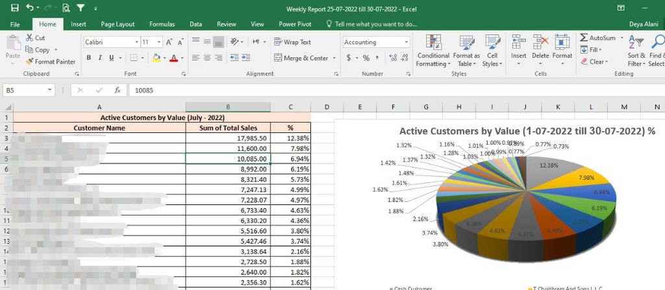Switch to the Page Layout tab
The image size is (665, 290).
[118, 24]
